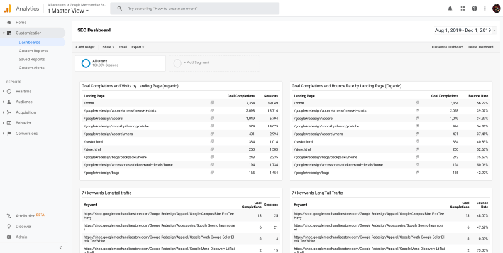Screen dimensions: 503x253
Task: Click the Audience person icon
Action: [x=9, y=102]
